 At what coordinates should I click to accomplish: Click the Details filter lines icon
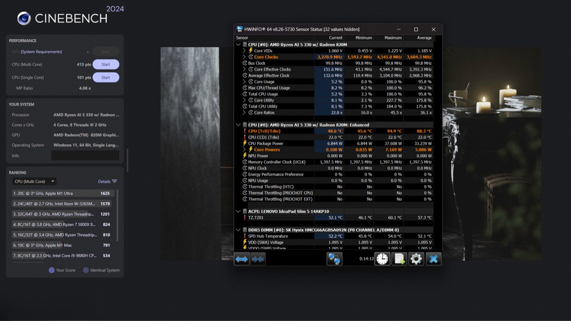tap(114, 181)
